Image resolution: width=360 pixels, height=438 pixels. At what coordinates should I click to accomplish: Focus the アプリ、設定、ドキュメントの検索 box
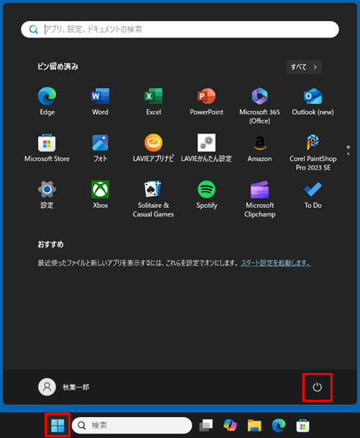(180, 30)
